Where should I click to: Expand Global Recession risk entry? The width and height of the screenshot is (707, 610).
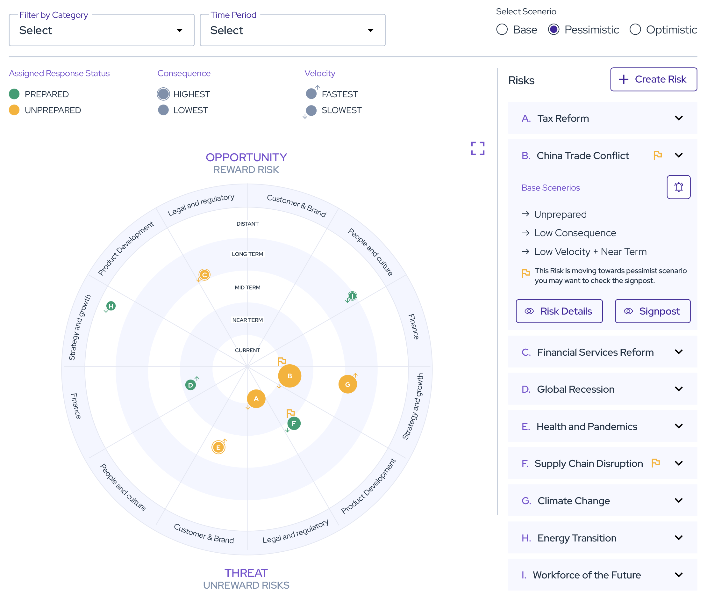click(x=678, y=389)
